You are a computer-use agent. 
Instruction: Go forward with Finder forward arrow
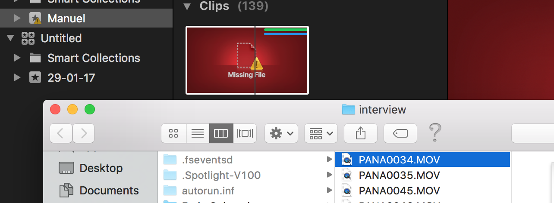[x=83, y=133]
